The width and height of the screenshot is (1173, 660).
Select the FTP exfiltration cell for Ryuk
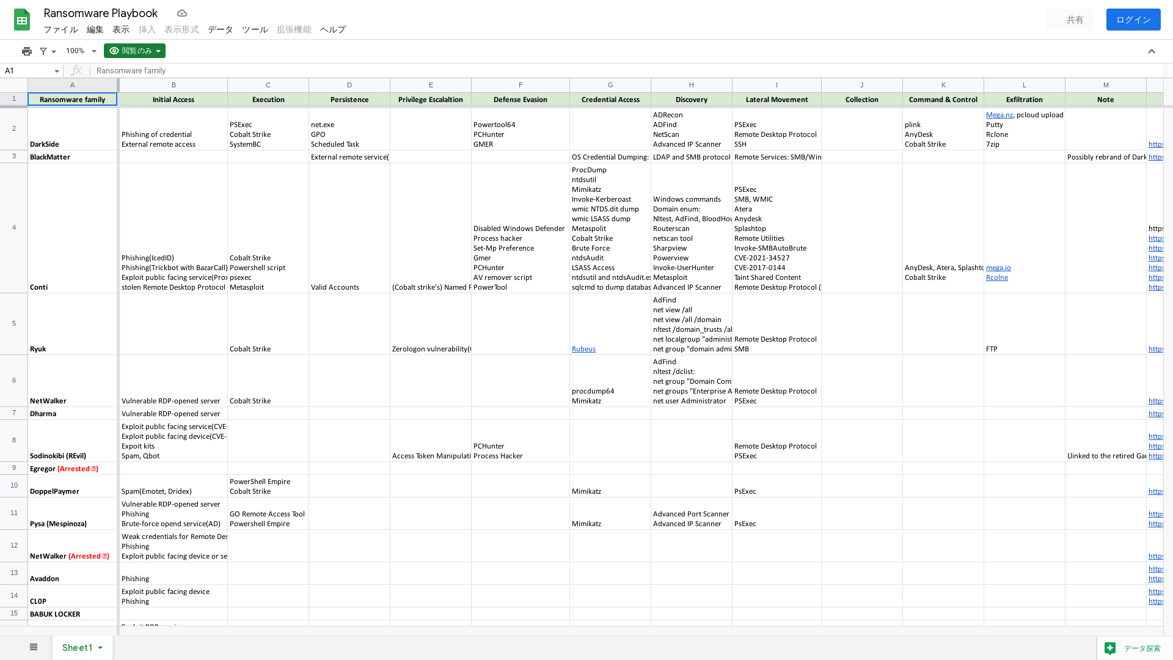pyautogui.click(x=1025, y=324)
